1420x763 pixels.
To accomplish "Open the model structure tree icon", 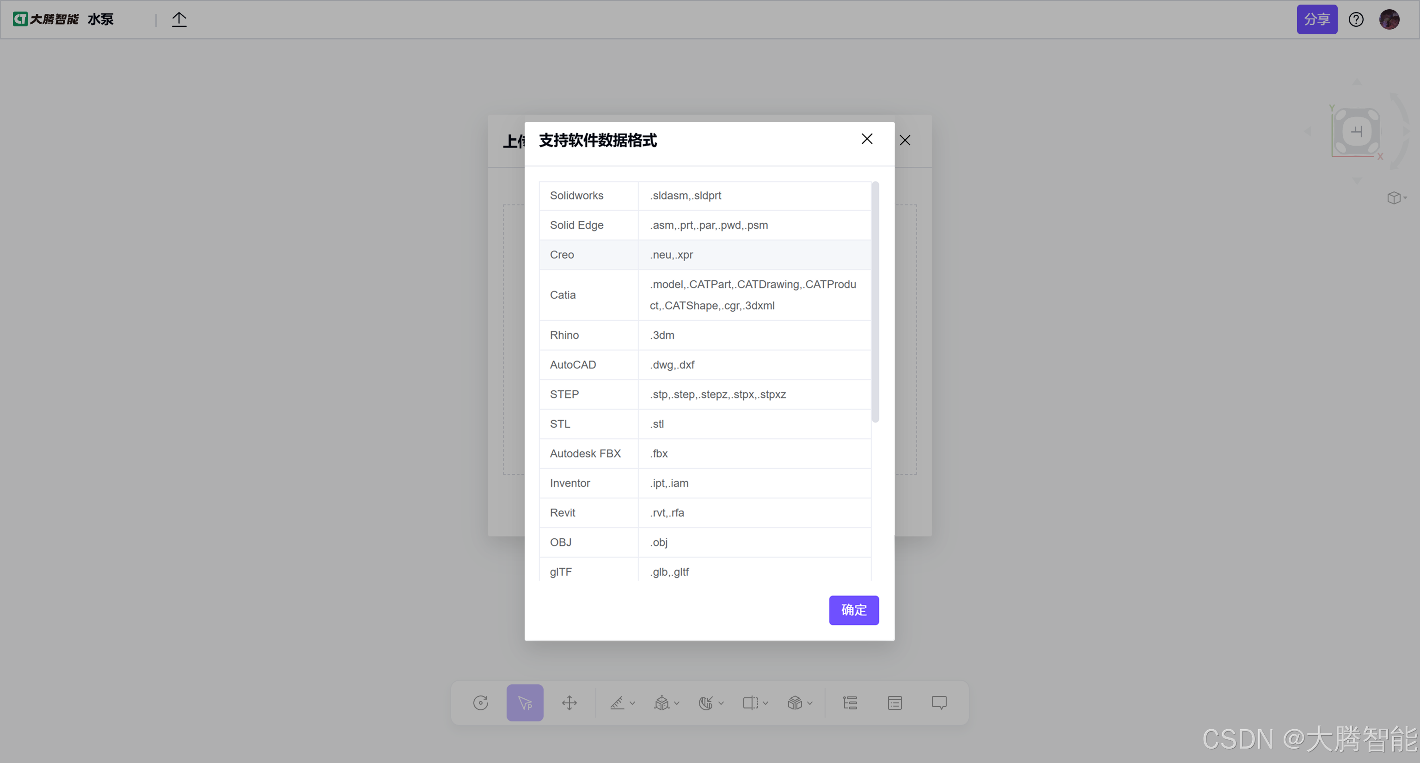I will pyautogui.click(x=850, y=702).
